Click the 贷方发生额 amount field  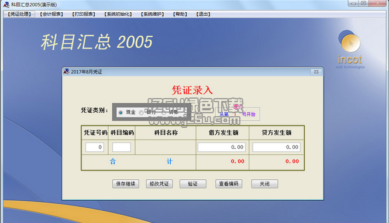tap(276, 147)
